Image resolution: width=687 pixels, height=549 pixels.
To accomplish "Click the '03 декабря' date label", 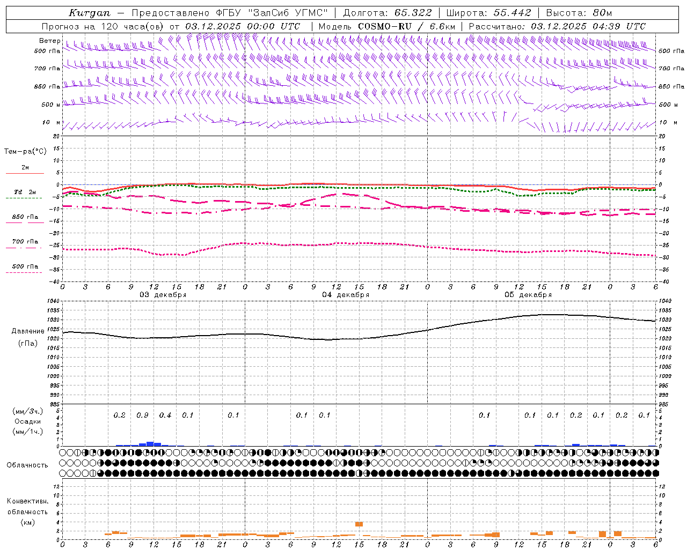I will click(x=163, y=295).
